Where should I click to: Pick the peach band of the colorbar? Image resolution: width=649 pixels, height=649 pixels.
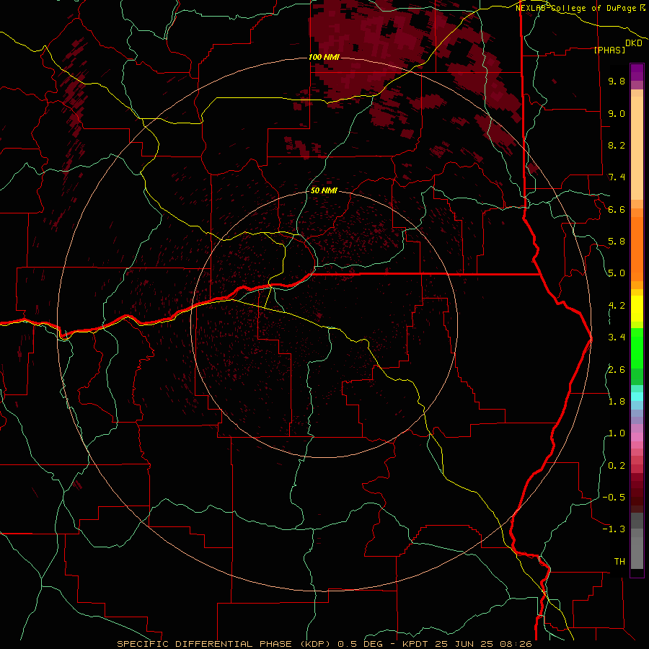pyautogui.click(x=637, y=148)
